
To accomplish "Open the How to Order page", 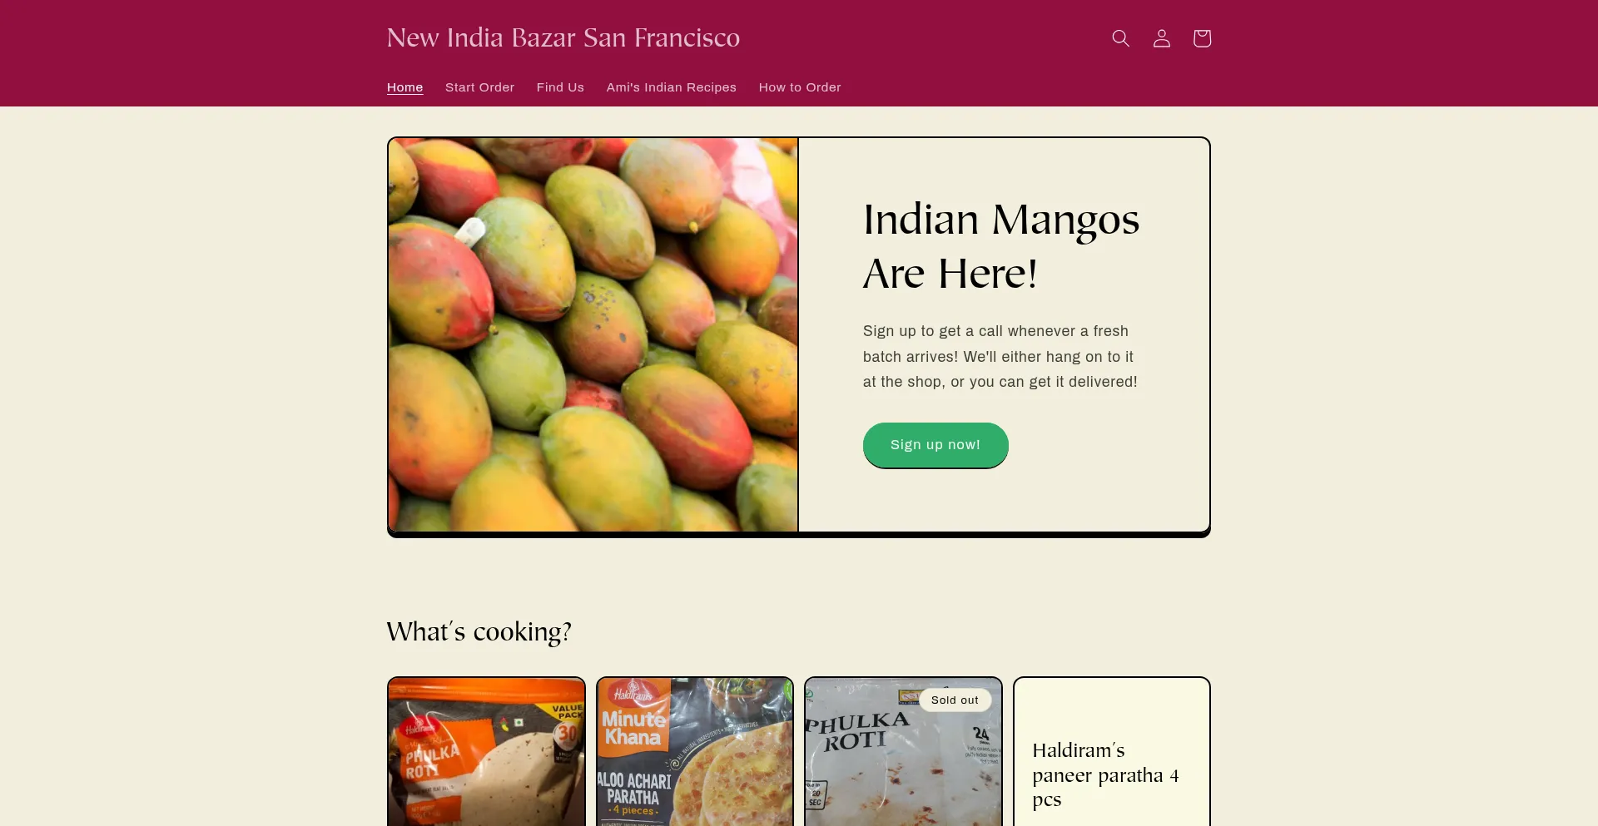I will [799, 87].
